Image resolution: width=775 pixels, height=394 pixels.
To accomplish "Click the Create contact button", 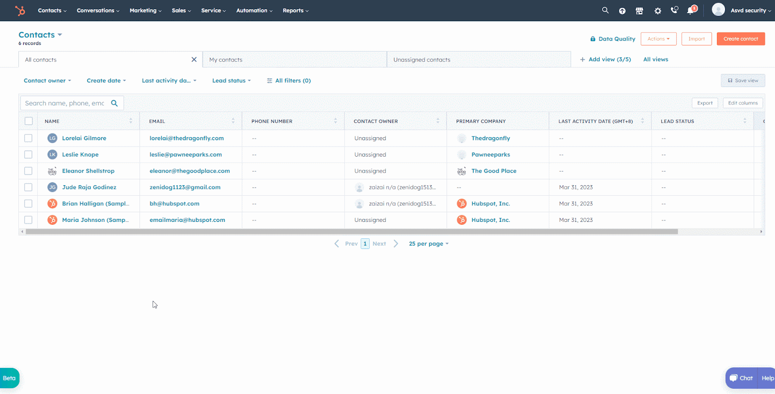I will 741,39.
